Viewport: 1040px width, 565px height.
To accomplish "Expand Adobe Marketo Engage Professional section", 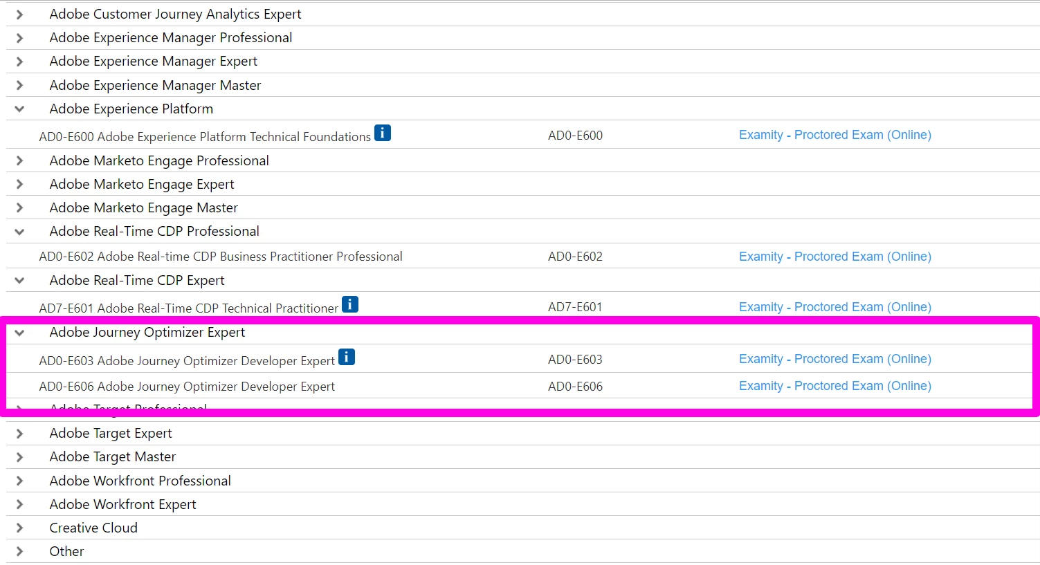I will 19,160.
